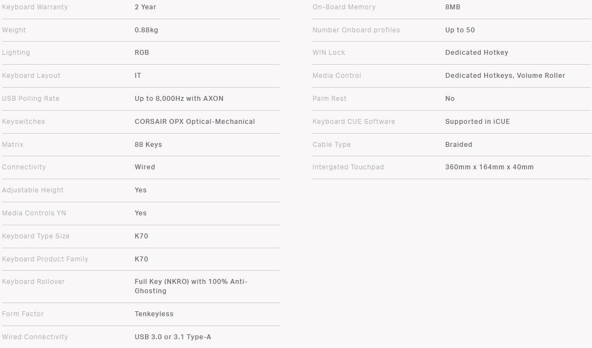Select CORSAIR OPX Optical-Mechanical value
The image size is (592, 348).
(195, 122)
